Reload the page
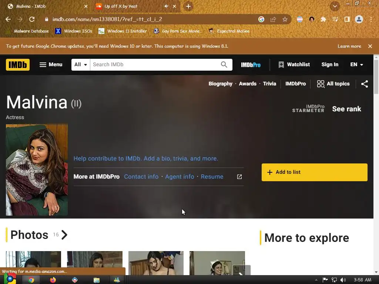This screenshot has height=284, width=379. (32, 19)
